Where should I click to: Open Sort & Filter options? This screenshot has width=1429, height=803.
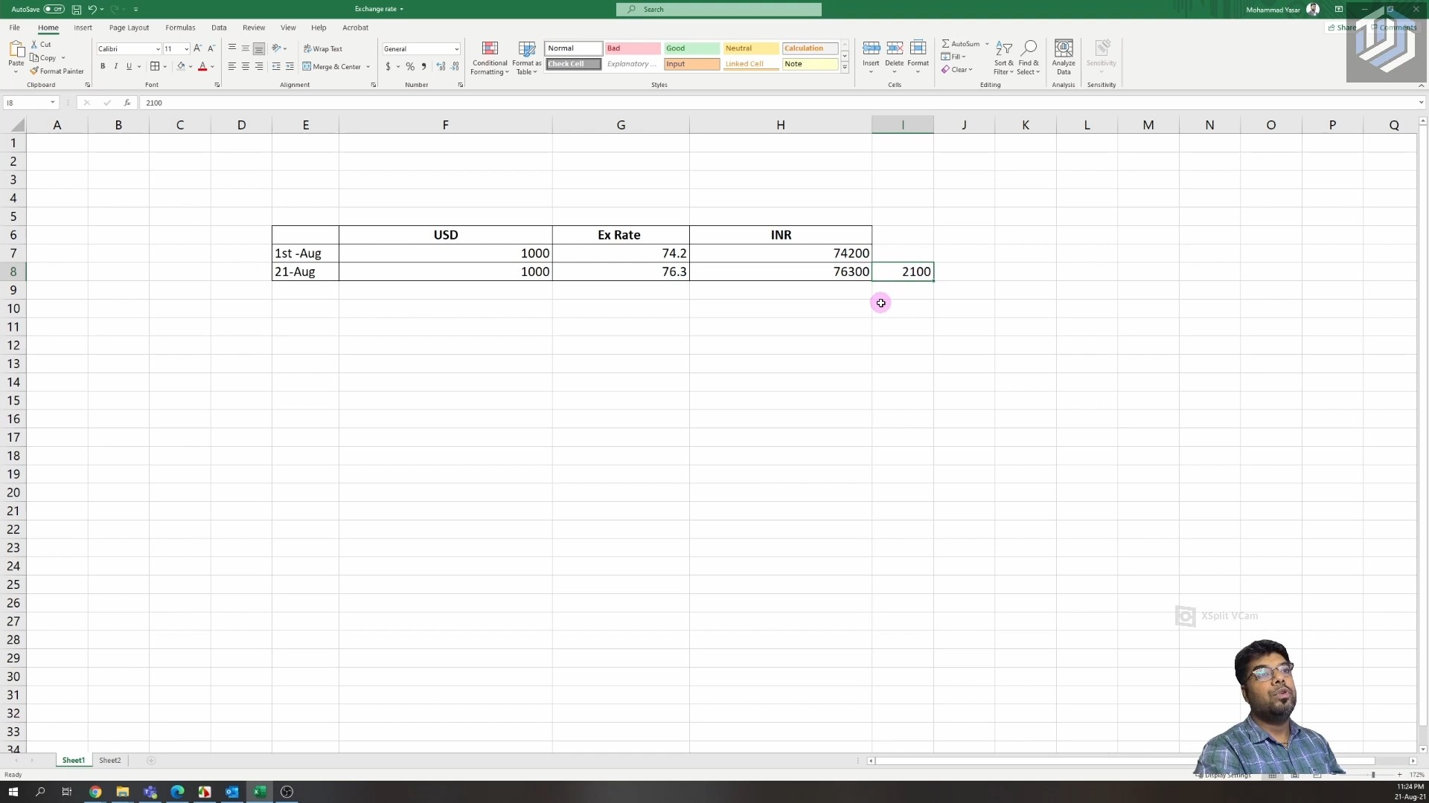point(1003,58)
